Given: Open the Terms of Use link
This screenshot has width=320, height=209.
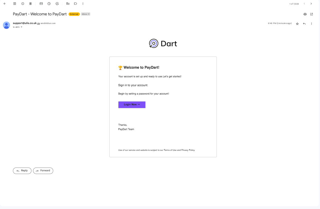Looking at the screenshot, I should [x=170, y=150].
